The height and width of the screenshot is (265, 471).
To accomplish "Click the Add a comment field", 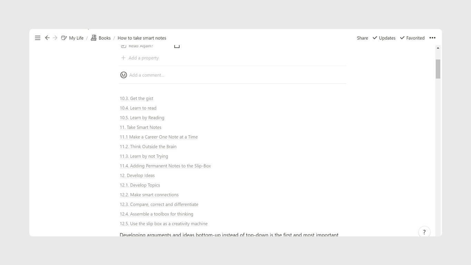I will click(147, 75).
